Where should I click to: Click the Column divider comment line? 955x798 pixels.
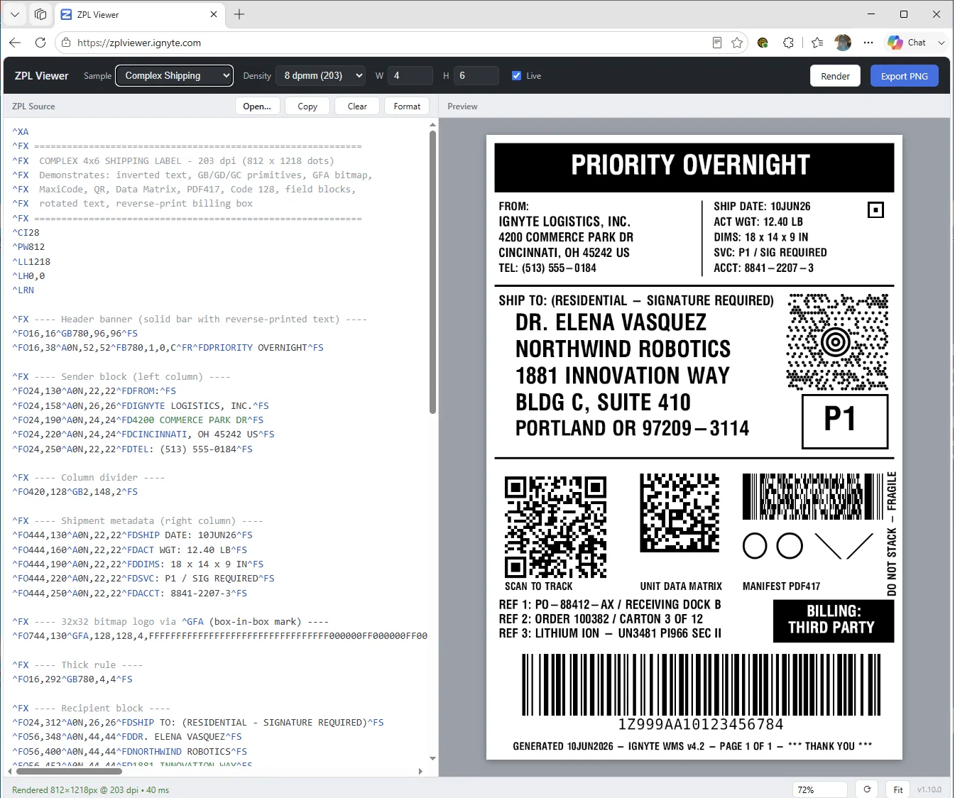click(88, 477)
